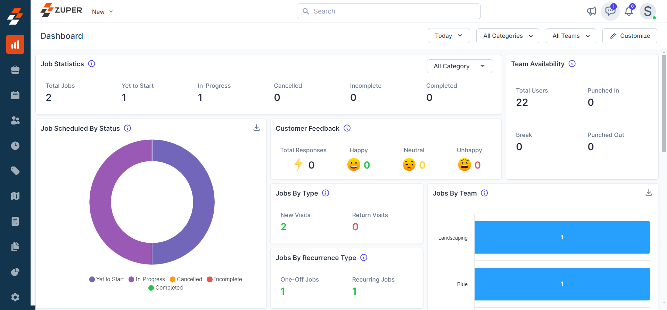Expand the Today date range dropdown
Image resolution: width=667 pixels, height=310 pixels.
(x=448, y=36)
